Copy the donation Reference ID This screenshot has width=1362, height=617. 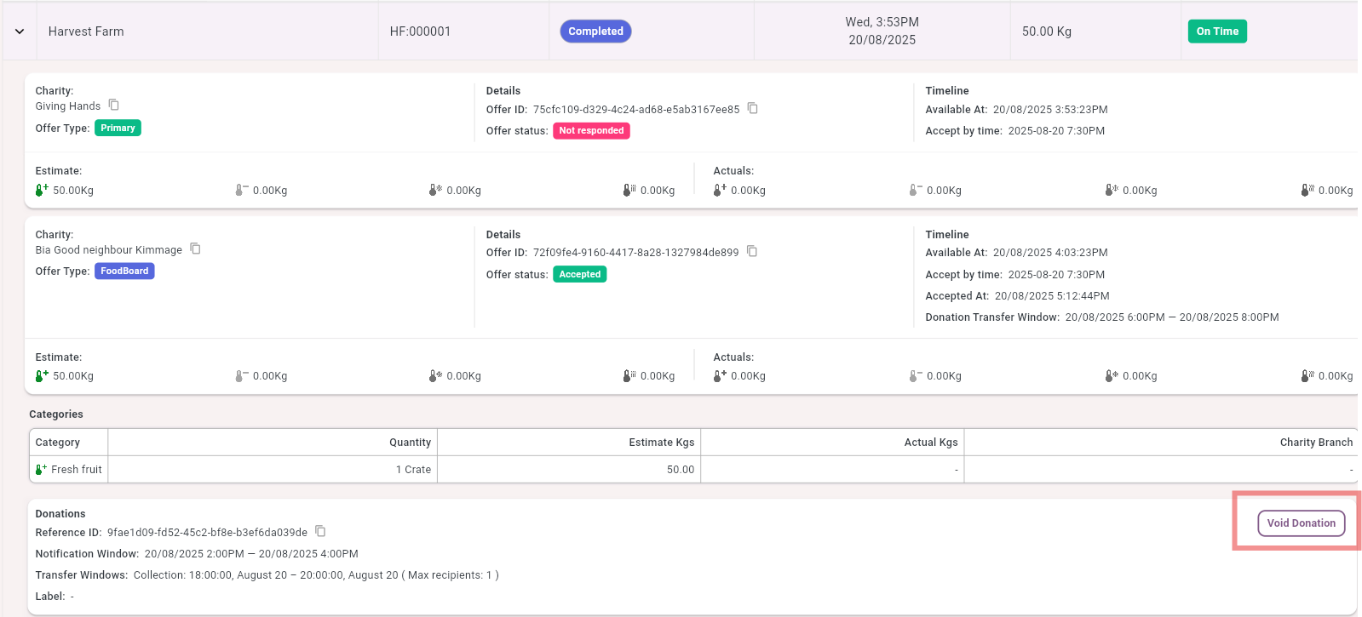pyautogui.click(x=320, y=532)
